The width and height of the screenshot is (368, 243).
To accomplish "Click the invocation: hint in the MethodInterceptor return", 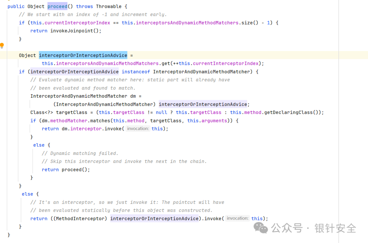I will coord(237,218).
